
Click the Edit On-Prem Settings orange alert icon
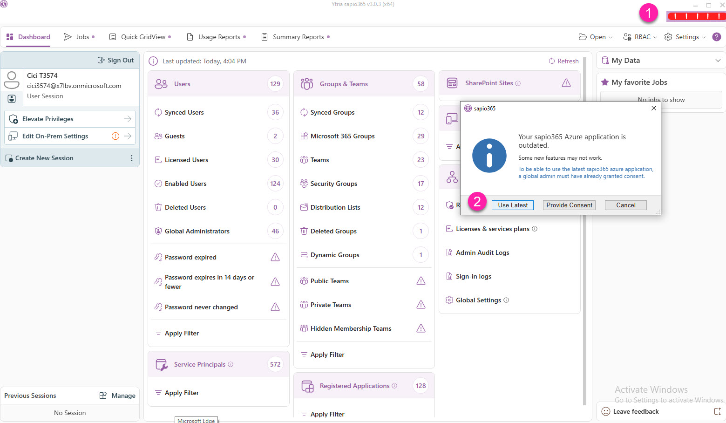115,136
